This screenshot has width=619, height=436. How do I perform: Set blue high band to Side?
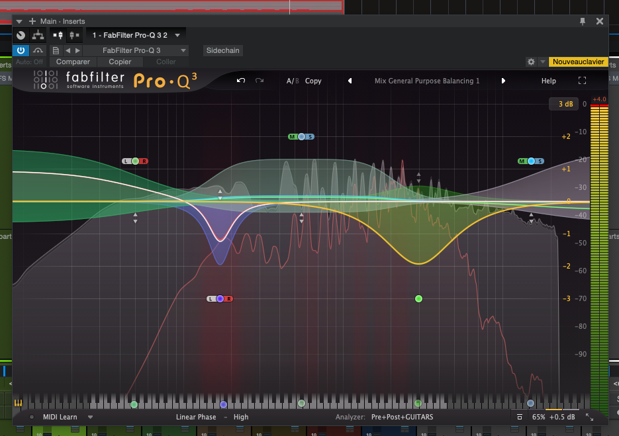(540, 161)
